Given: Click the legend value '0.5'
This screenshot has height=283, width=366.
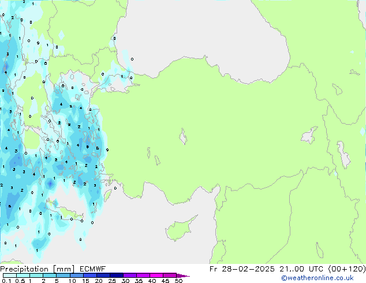Looking at the screenshot, I should [x=20, y=281].
